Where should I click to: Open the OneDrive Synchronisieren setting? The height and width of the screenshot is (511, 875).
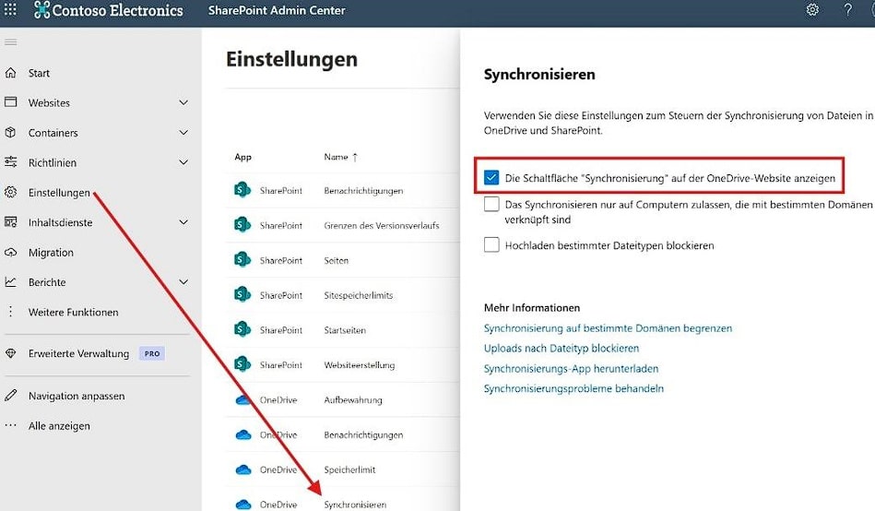click(x=355, y=505)
